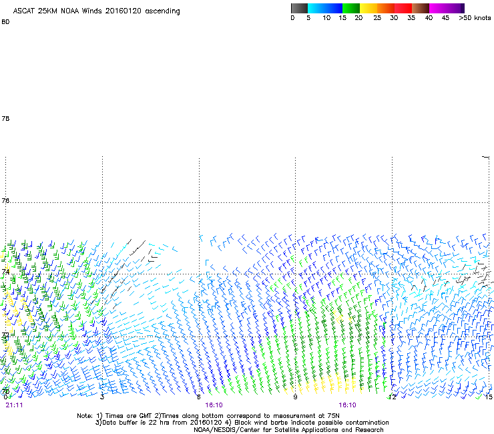Image resolution: width=494 pixels, height=434 pixels.
Task: Click the credit "NOAA/NESDIS/Center for Satellite Applications and Research"
Action: pos(288,430)
